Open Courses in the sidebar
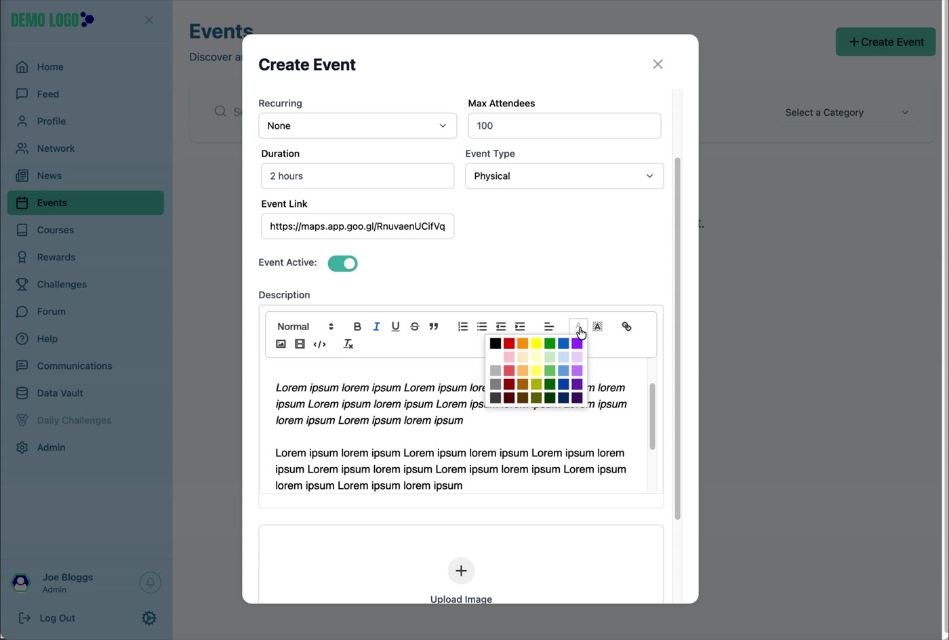 85,230
